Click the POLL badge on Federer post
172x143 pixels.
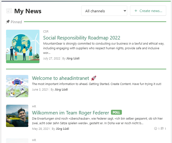tap(116, 112)
